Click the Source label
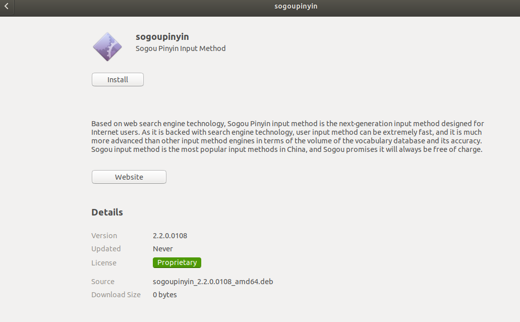The width and height of the screenshot is (520, 322). pyautogui.click(x=103, y=282)
